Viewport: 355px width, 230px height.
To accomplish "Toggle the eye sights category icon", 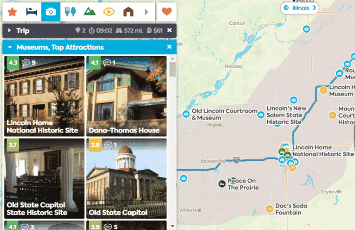I will click(109, 12).
